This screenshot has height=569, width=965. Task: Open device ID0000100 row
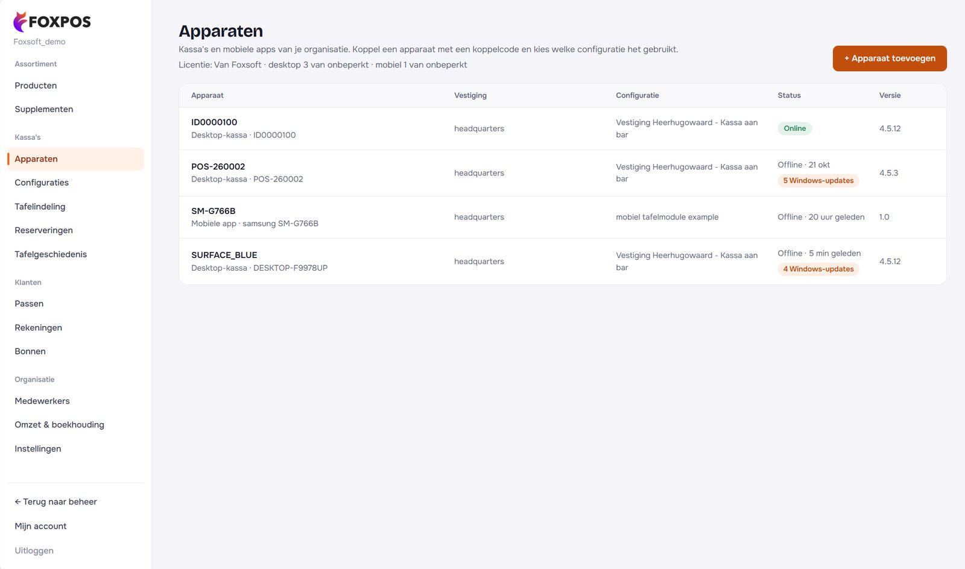pyautogui.click(x=563, y=128)
